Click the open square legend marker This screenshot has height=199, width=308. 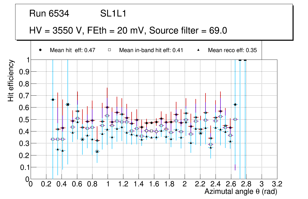[109, 50]
